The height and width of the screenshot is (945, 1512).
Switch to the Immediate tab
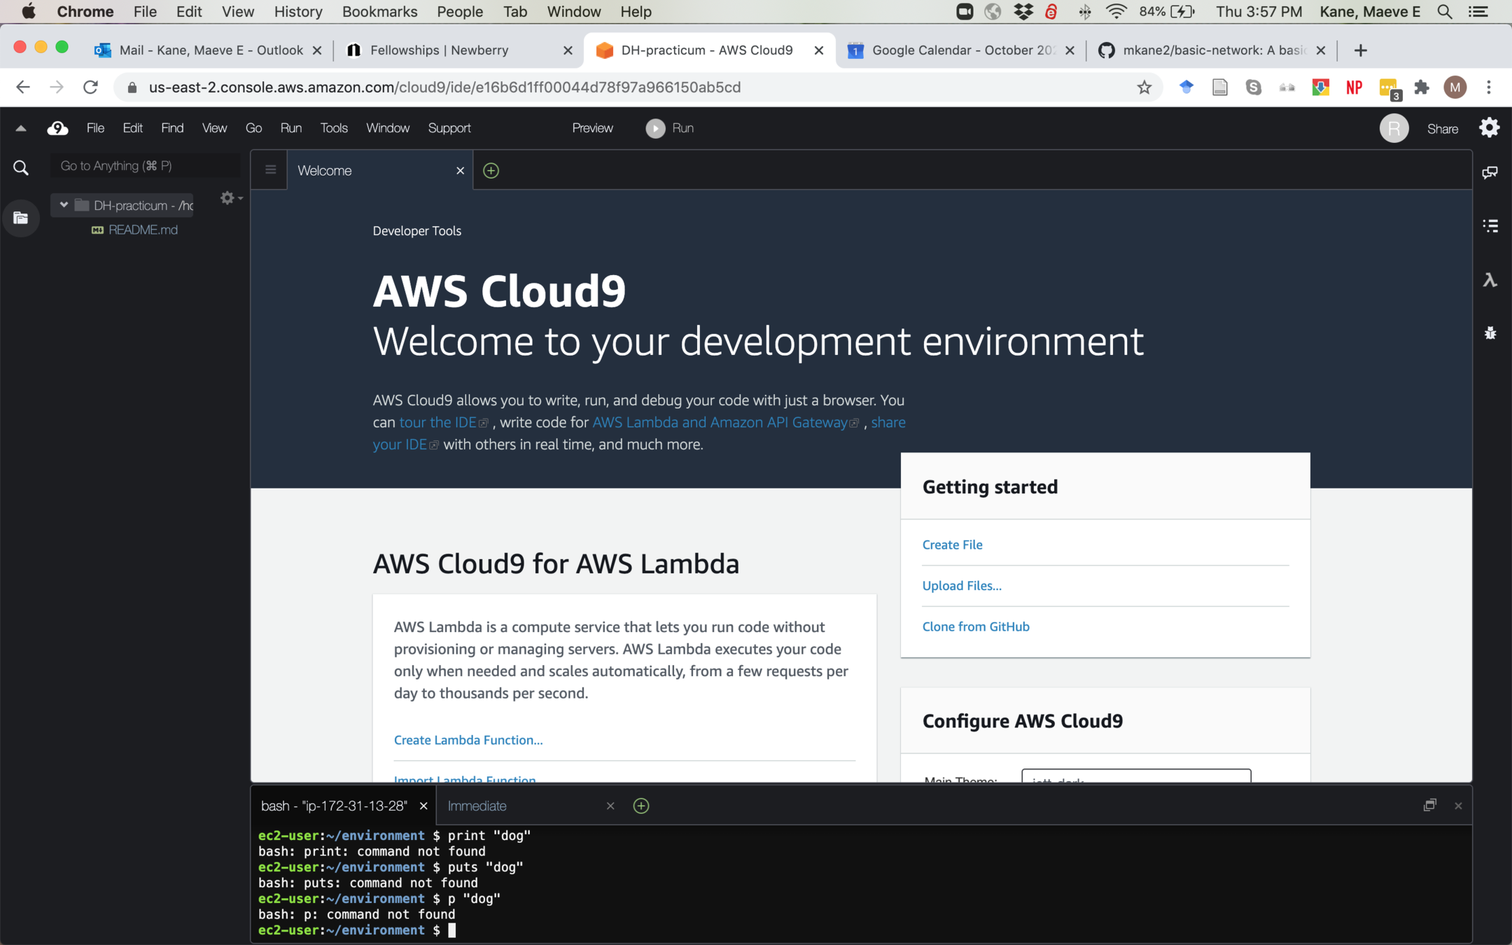[477, 806]
